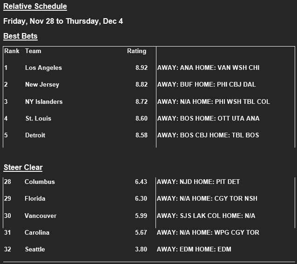Image resolution: width=297 pixels, height=264 pixels.
Task: Select Detroit in the Best Bets table
Action: click(x=35, y=135)
